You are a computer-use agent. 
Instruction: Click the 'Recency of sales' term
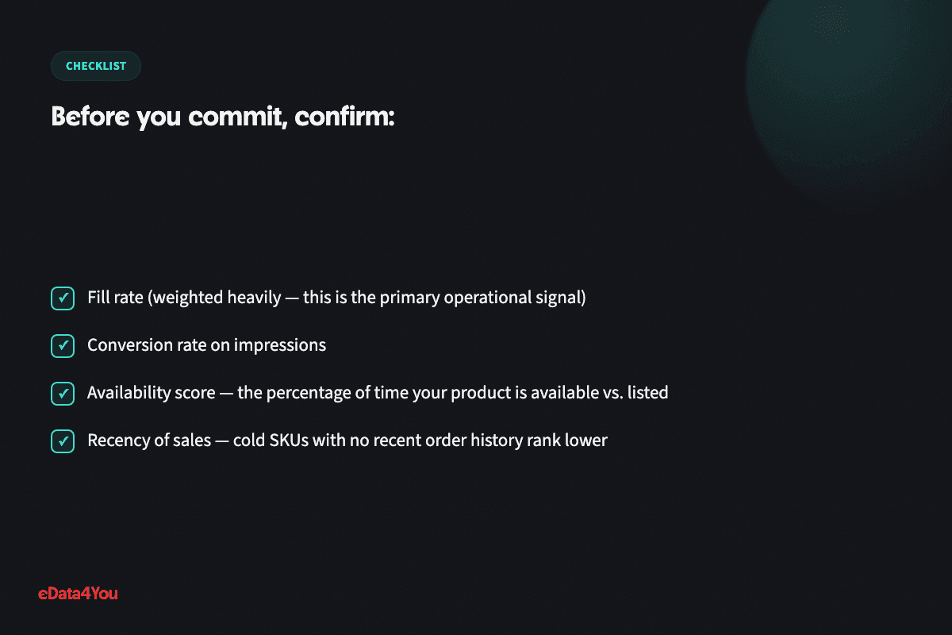tap(149, 441)
